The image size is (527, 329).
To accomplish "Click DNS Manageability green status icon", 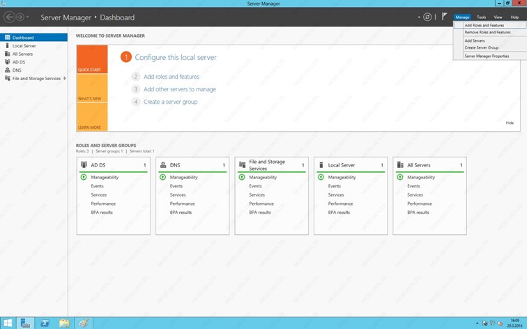I will 162,177.
